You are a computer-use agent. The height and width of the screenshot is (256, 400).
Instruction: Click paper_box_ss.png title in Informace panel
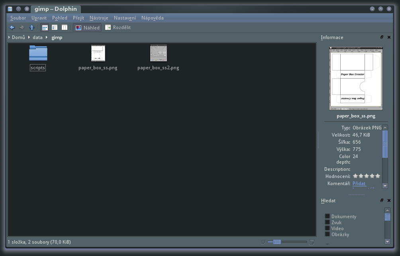click(356, 116)
